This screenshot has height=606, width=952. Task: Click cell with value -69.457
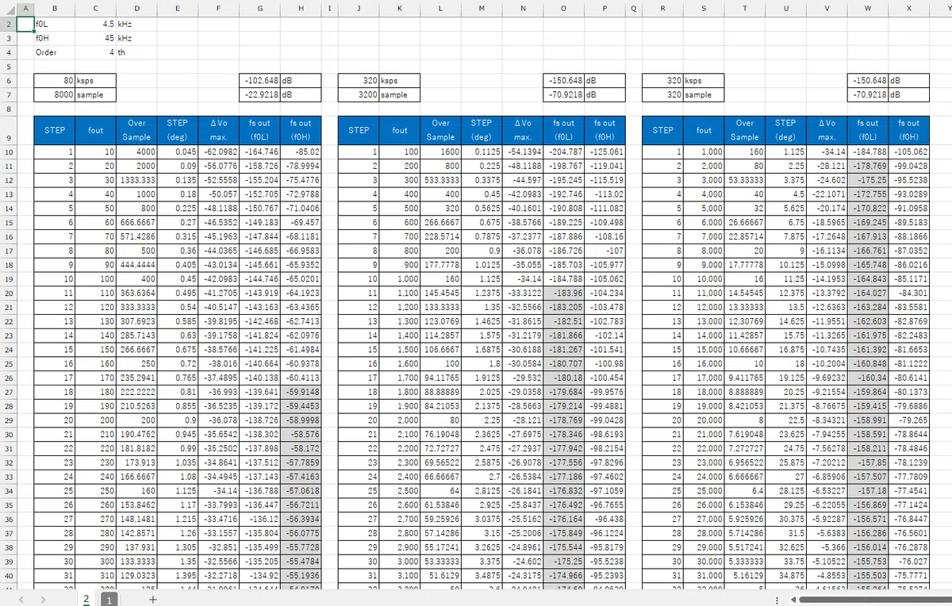click(x=302, y=222)
